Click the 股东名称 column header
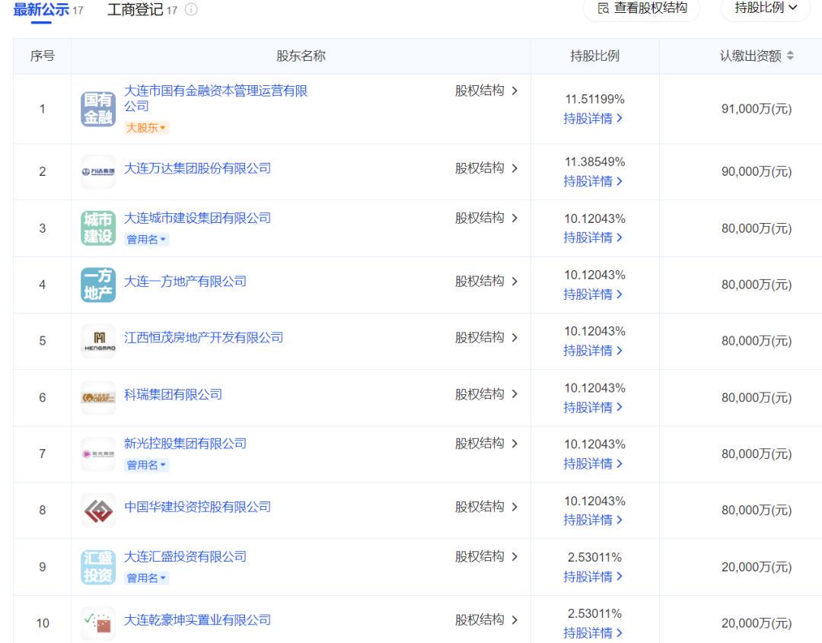 click(x=301, y=56)
